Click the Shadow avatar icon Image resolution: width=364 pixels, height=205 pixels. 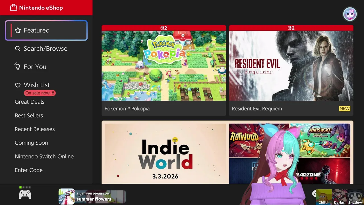[355, 196]
